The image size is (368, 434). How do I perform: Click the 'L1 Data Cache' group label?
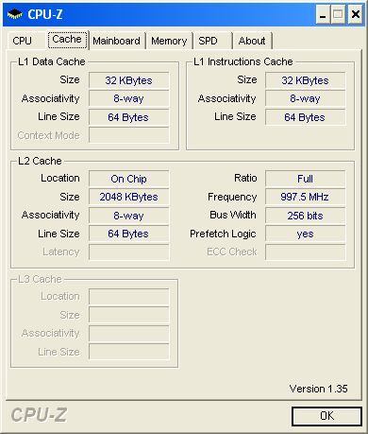[x=52, y=61]
